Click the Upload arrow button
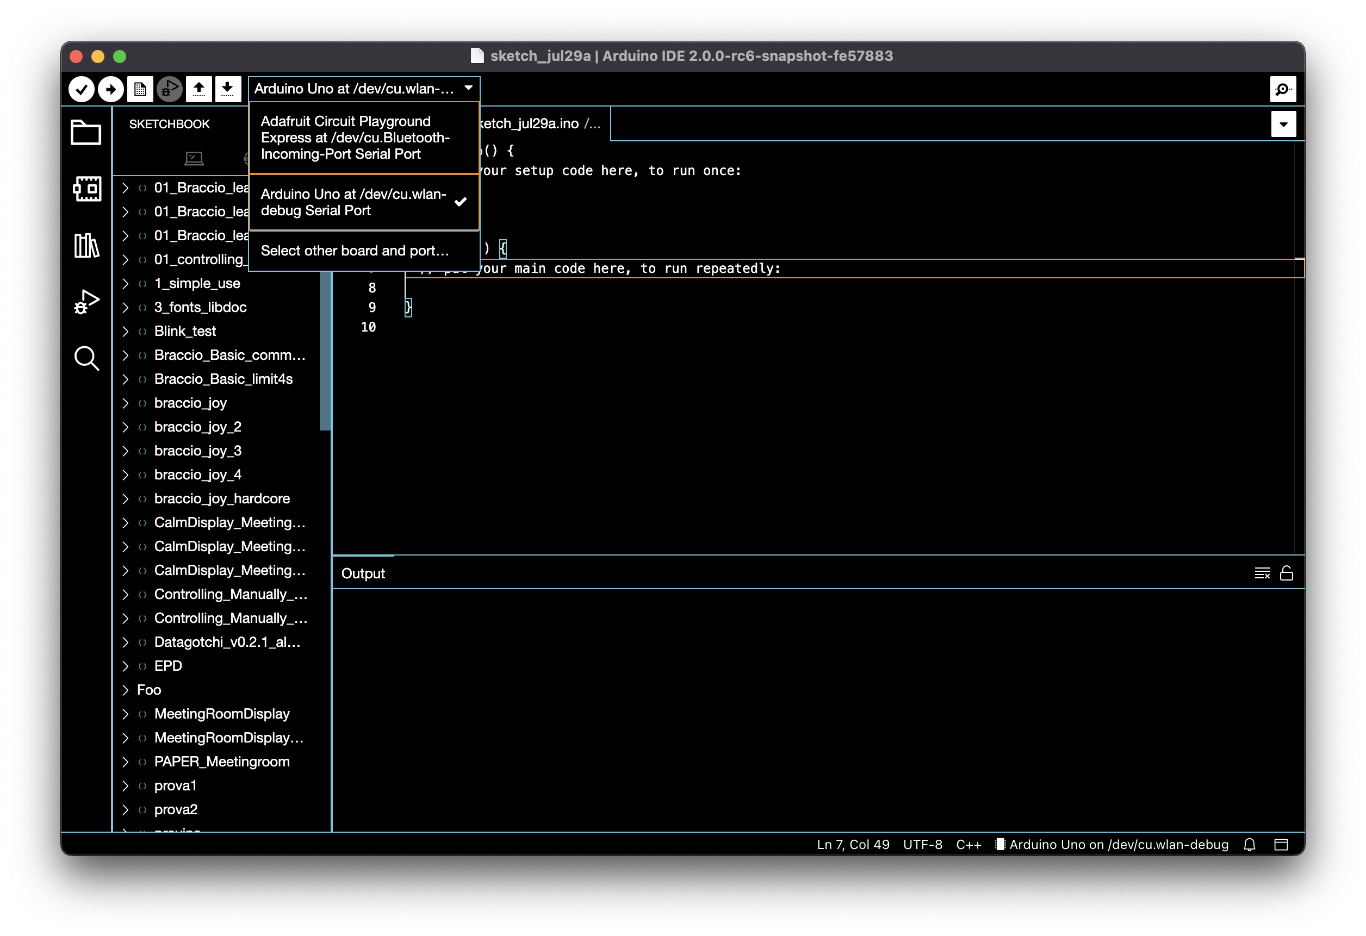The height and width of the screenshot is (936, 1366). coord(110,89)
